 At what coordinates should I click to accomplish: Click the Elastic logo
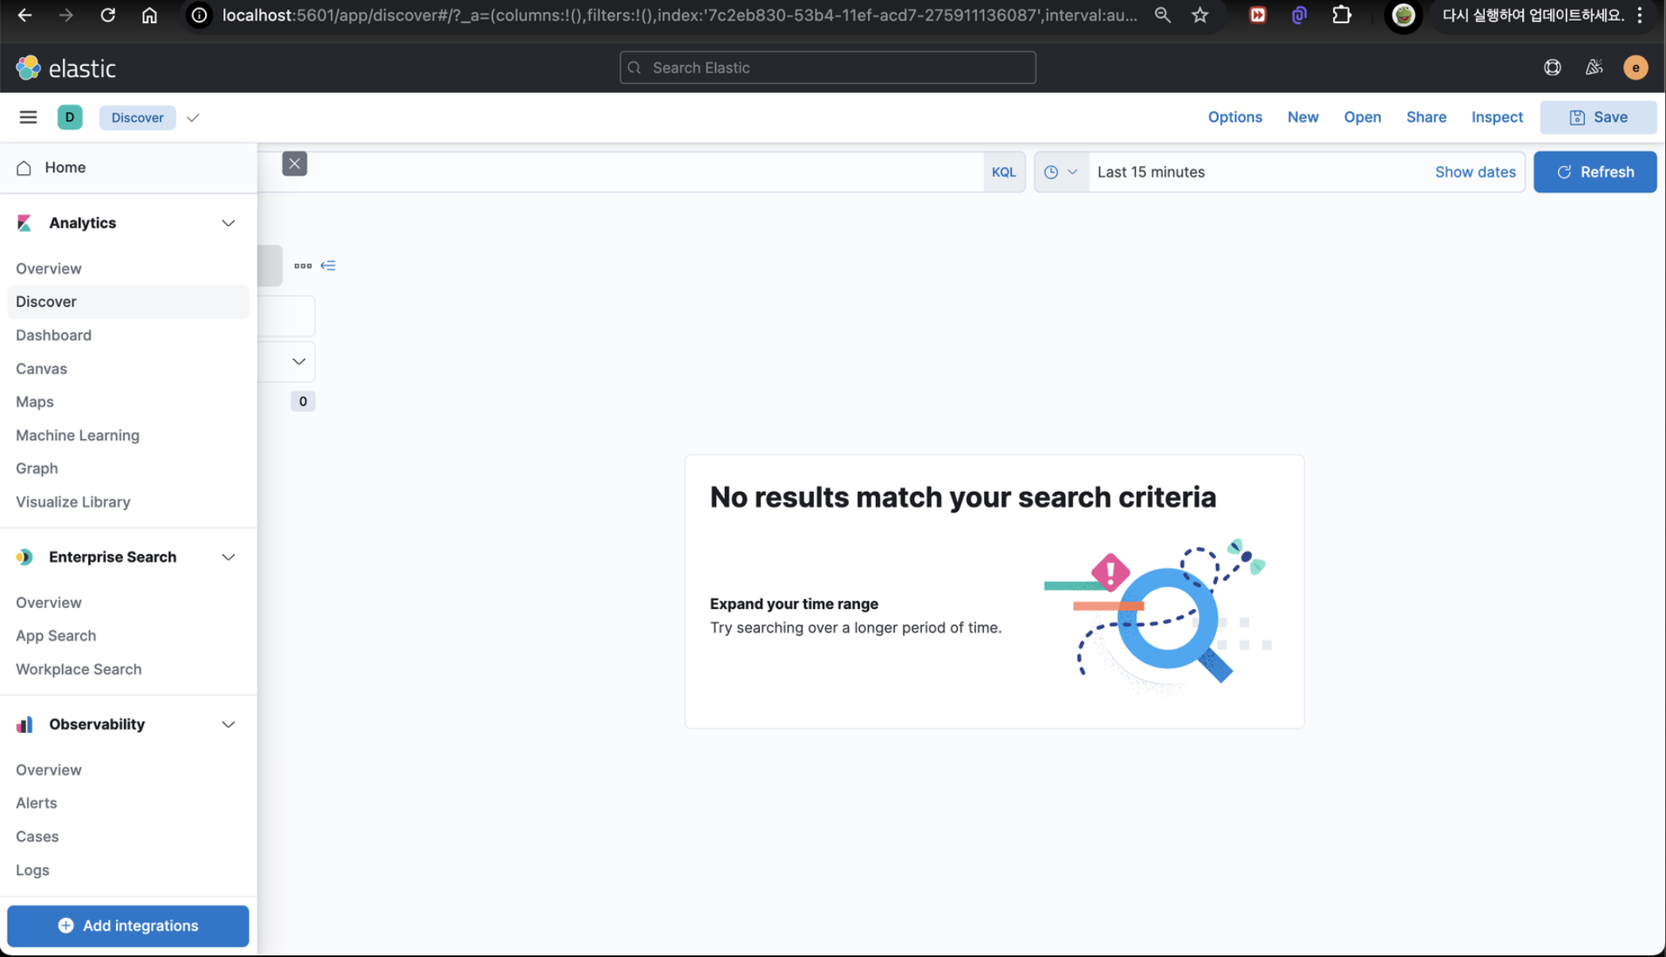[x=66, y=68]
